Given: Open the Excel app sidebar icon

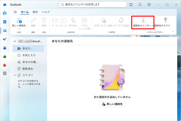Looking at the screenshot, I should (5, 57).
